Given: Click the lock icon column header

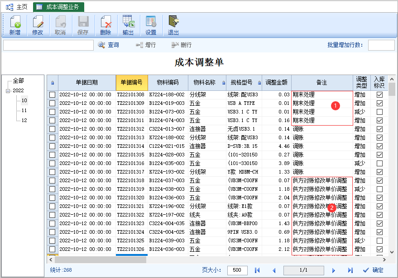Looking at the screenshot, I should pyautogui.click(x=53, y=83).
